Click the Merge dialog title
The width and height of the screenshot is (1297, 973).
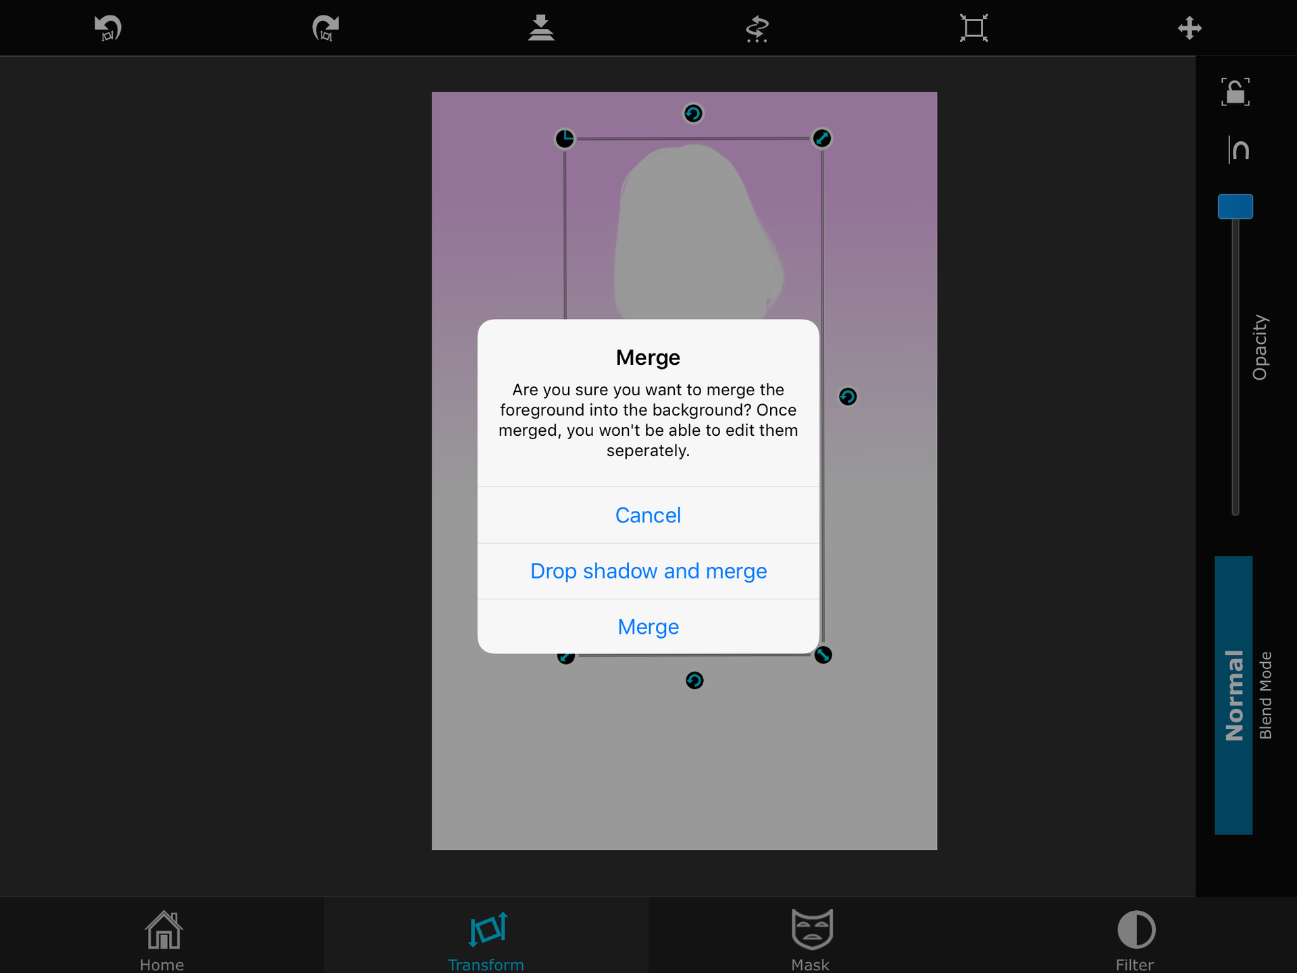coord(648,357)
